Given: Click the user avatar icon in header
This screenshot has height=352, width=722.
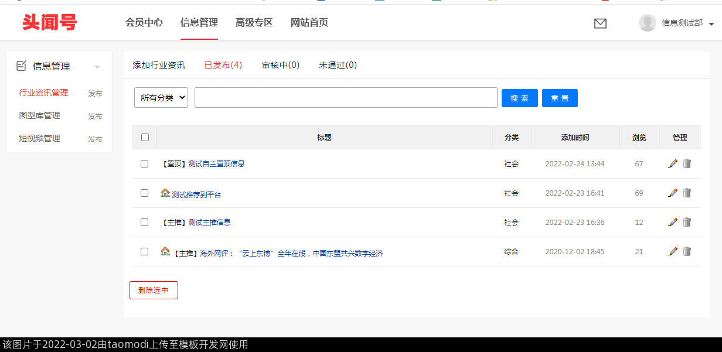Looking at the screenshot, I should pos(647,23).
